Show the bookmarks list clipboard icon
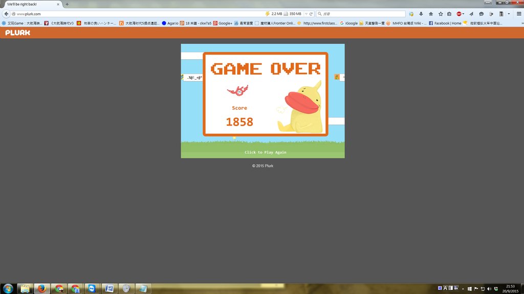Viewport: 524px width, 294px height. point(449,14)
